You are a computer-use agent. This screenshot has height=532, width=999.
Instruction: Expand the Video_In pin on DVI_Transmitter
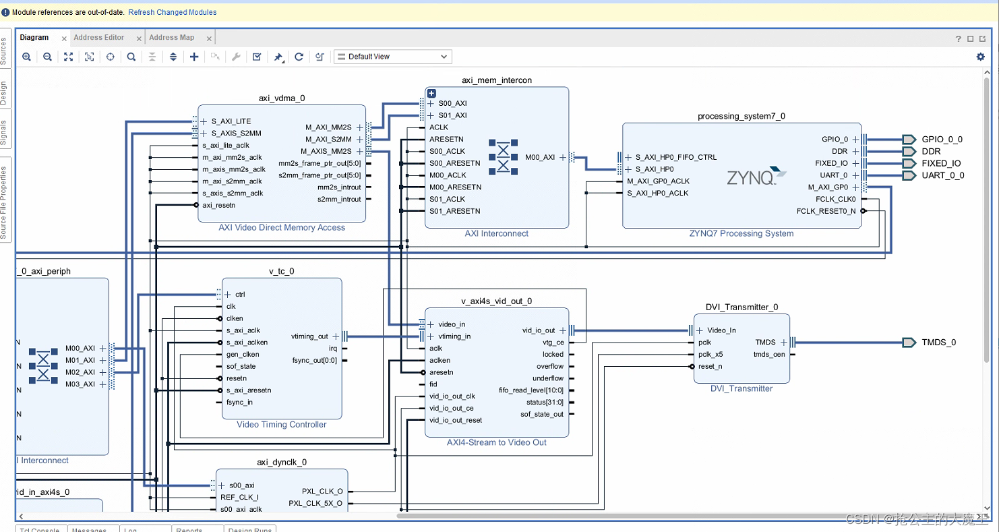click(x=700, y=330)
